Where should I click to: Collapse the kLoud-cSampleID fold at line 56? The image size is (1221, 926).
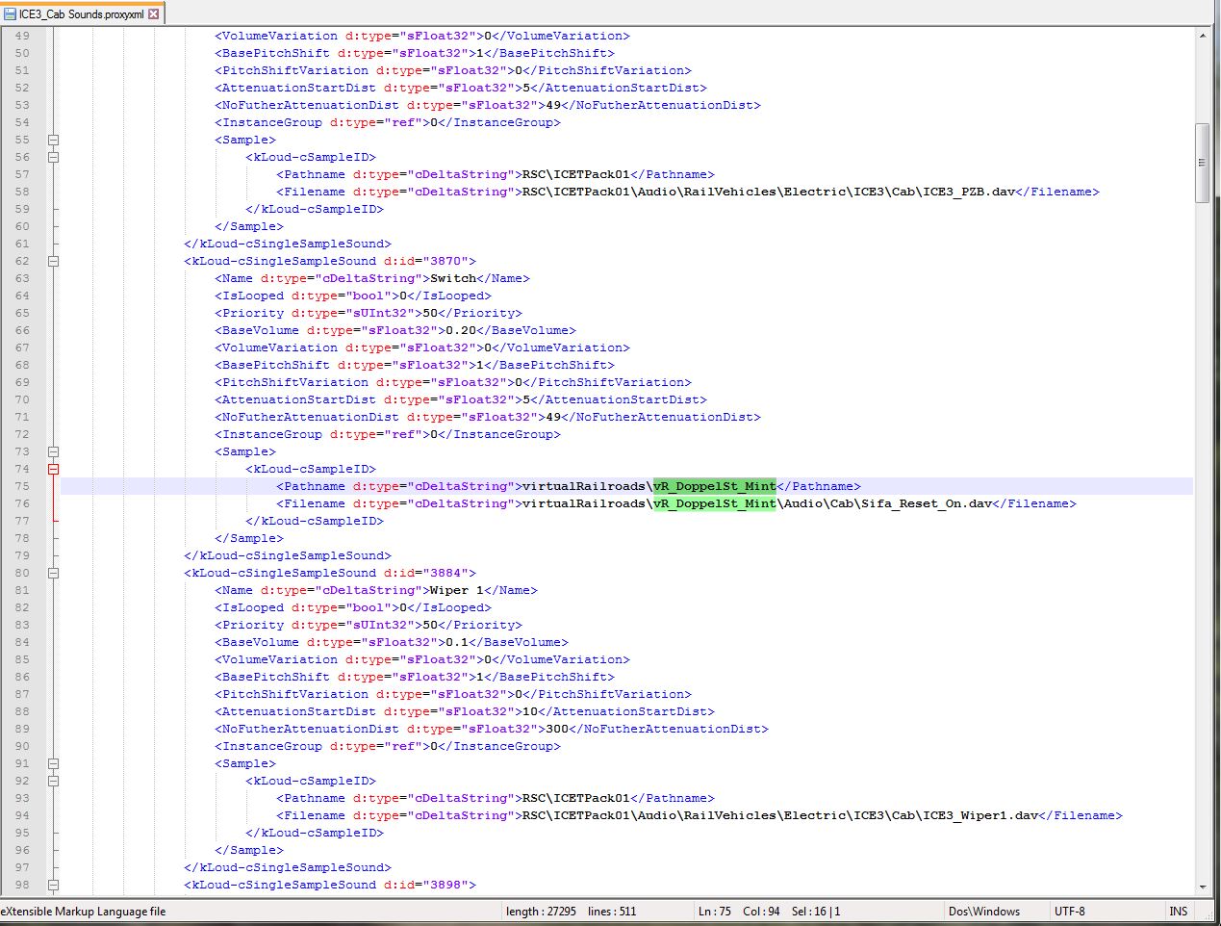coord(54,157)
